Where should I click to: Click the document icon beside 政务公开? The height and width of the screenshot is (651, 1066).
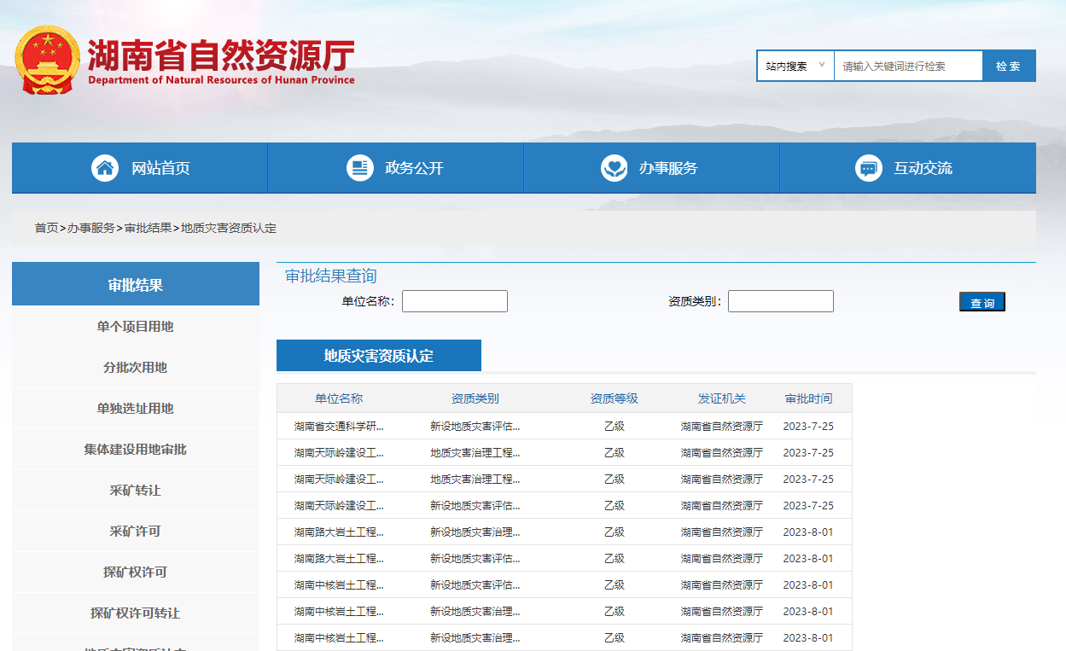(x=359, y=168)
